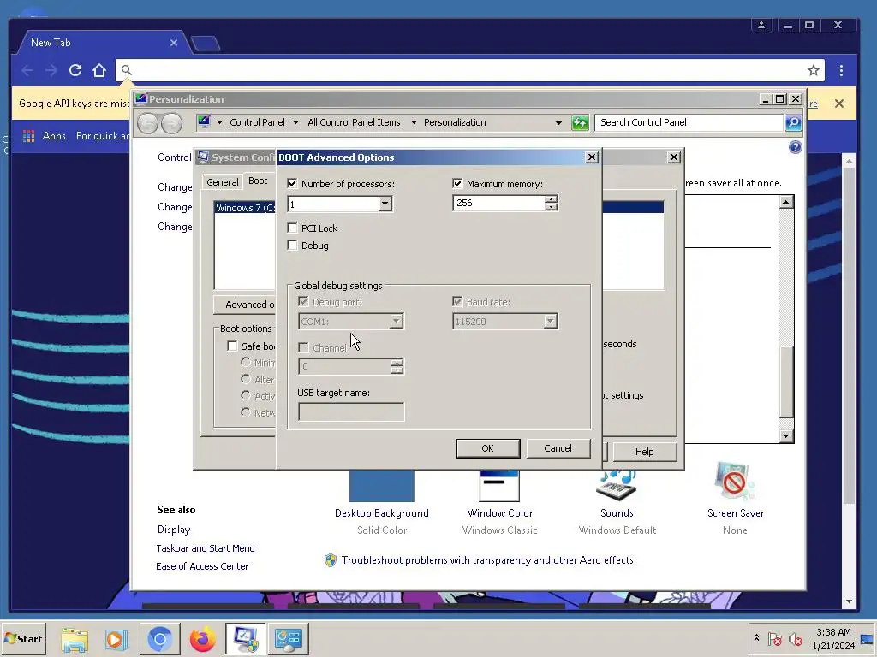The image size is (877, 657).
Task: Select Boot tab in System Configuration
Action: pos(258,181)
